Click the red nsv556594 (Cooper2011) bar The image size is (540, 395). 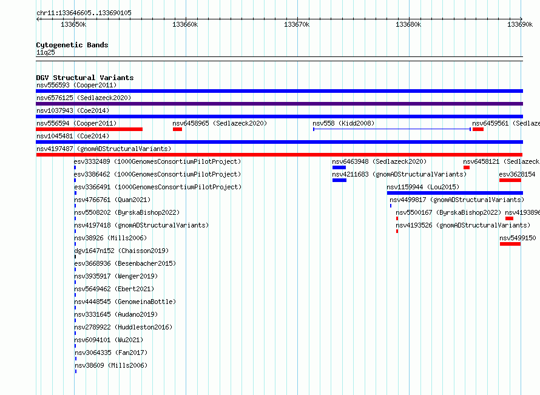click(x=89, y=129)
